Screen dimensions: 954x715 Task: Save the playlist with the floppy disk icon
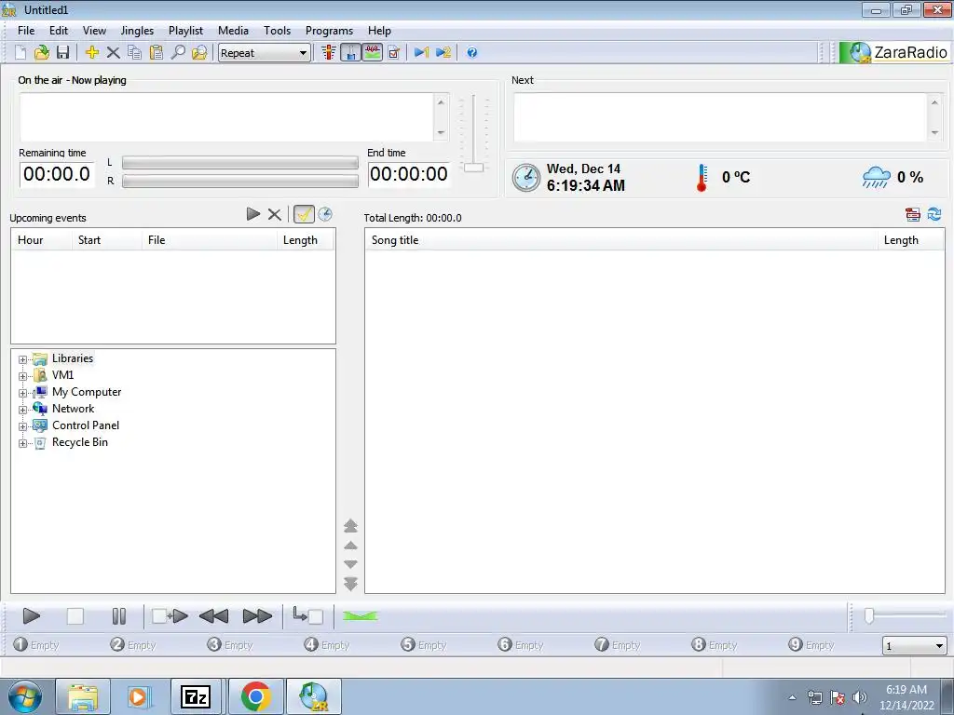click(62, 53)
